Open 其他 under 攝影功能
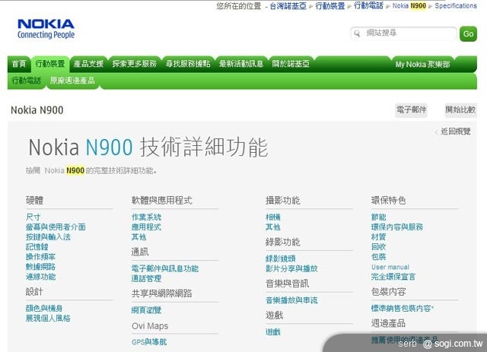The height and width of the screenshot is (352, 487). (273, 227)
